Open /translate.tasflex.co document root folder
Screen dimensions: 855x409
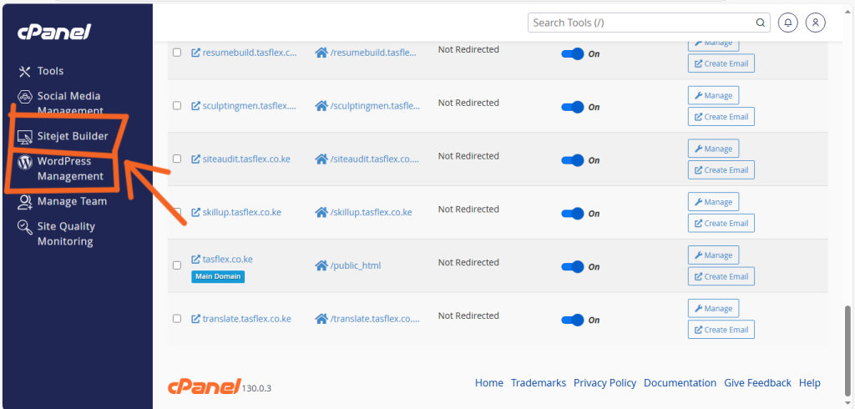(367, 319)
